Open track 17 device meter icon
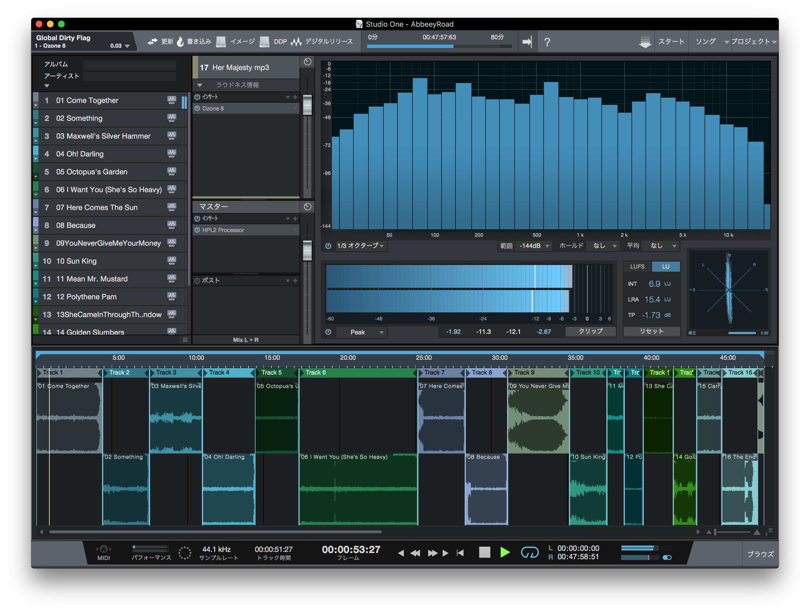Image resolution: width=810 pixels, height=613 pixels. point(308,62)
